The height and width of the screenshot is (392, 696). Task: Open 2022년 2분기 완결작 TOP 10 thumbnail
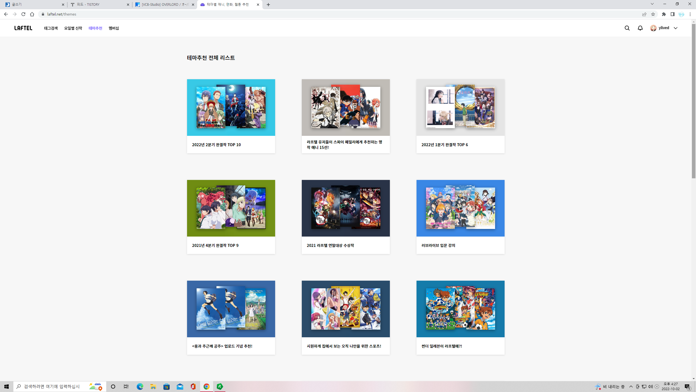231,108
